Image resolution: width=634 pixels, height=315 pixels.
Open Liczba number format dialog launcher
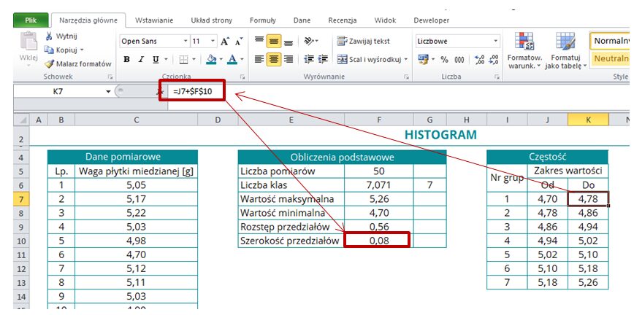click(x=497, y=77)
